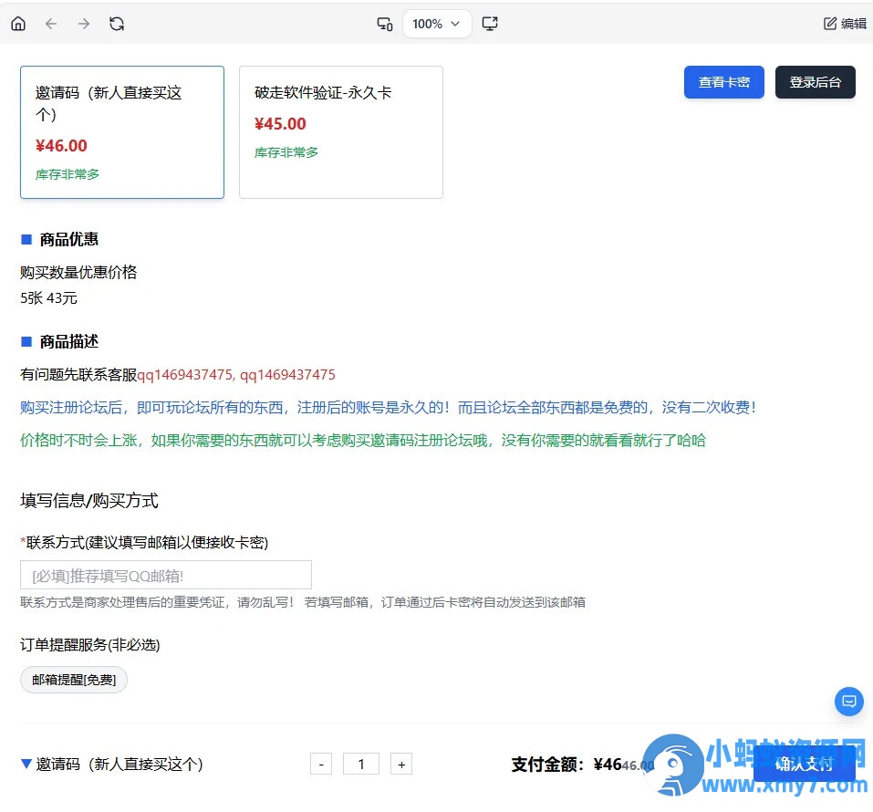873x812 pixels.
Task: Click the QQ邮箱 contact input field
Action: tap(165, 575)
